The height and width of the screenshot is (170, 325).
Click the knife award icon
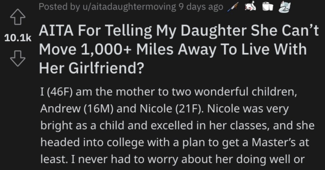(233, 7)
